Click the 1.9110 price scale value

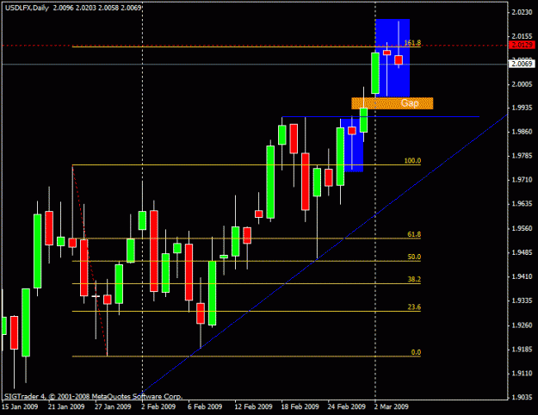point(523,373)
